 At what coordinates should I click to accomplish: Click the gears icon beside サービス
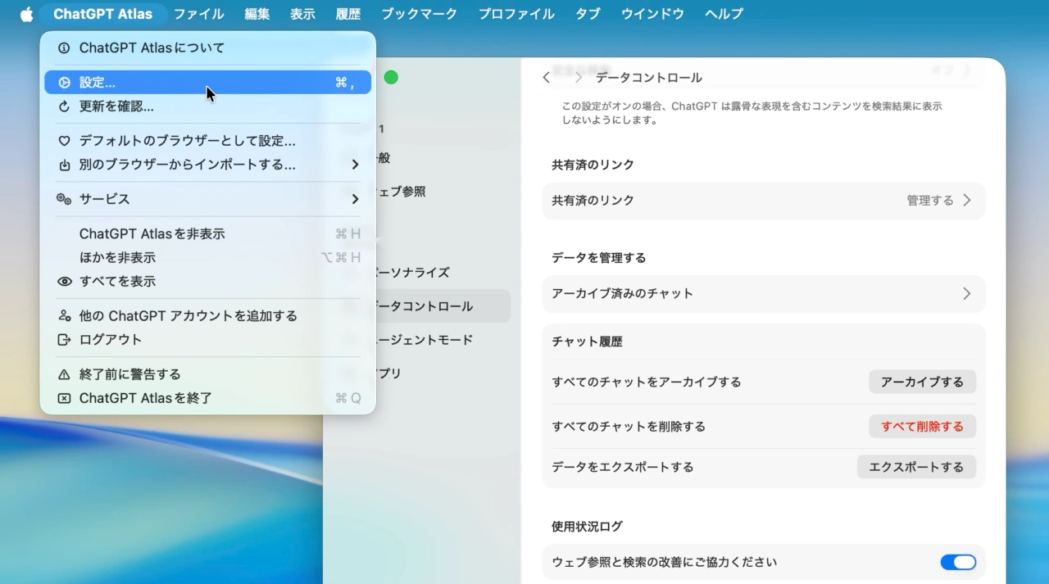64,199
